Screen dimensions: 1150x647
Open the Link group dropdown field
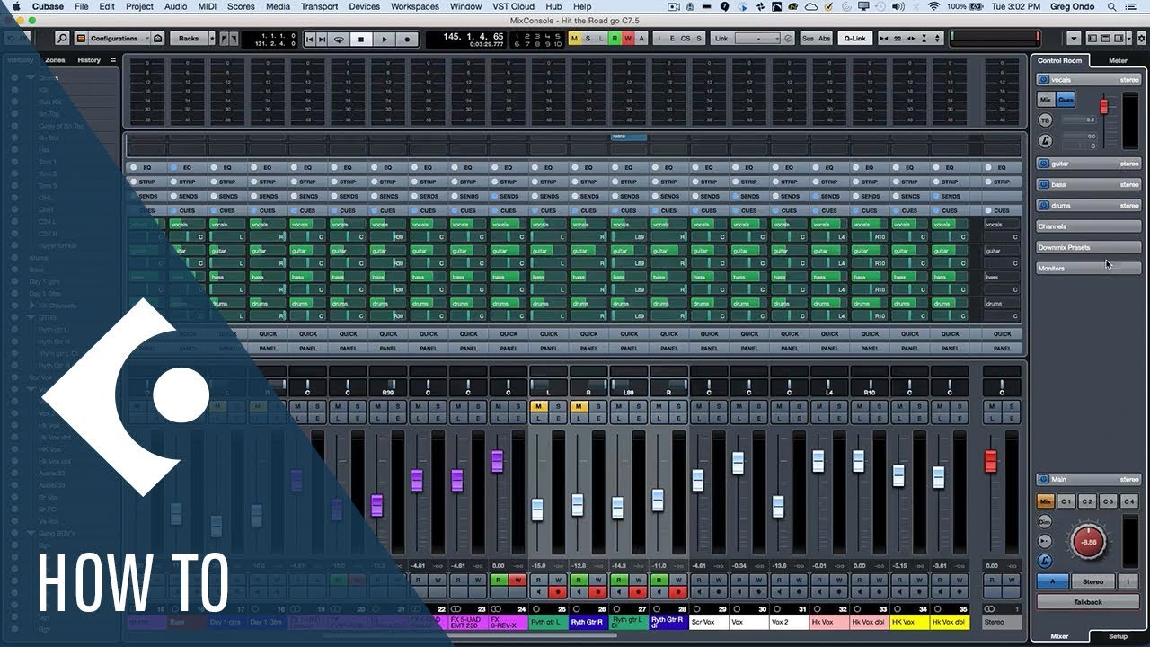757,39
